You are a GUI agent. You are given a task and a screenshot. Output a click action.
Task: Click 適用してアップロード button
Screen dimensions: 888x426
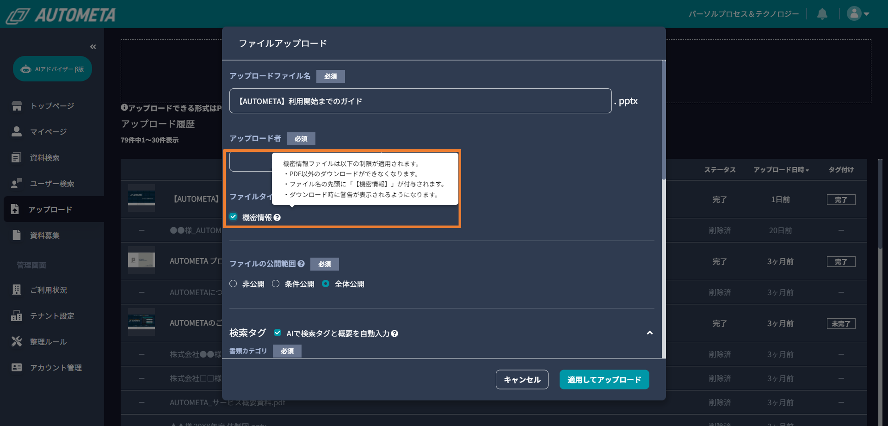[x=604, y=379]
